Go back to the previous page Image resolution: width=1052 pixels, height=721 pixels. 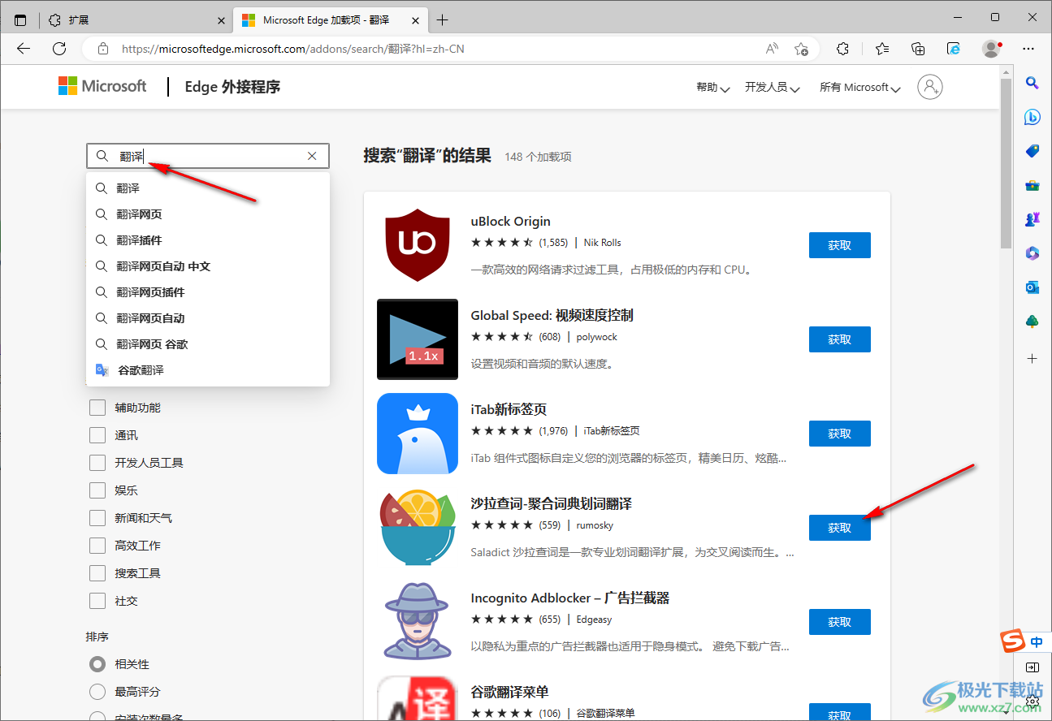(x=24, y=49)
